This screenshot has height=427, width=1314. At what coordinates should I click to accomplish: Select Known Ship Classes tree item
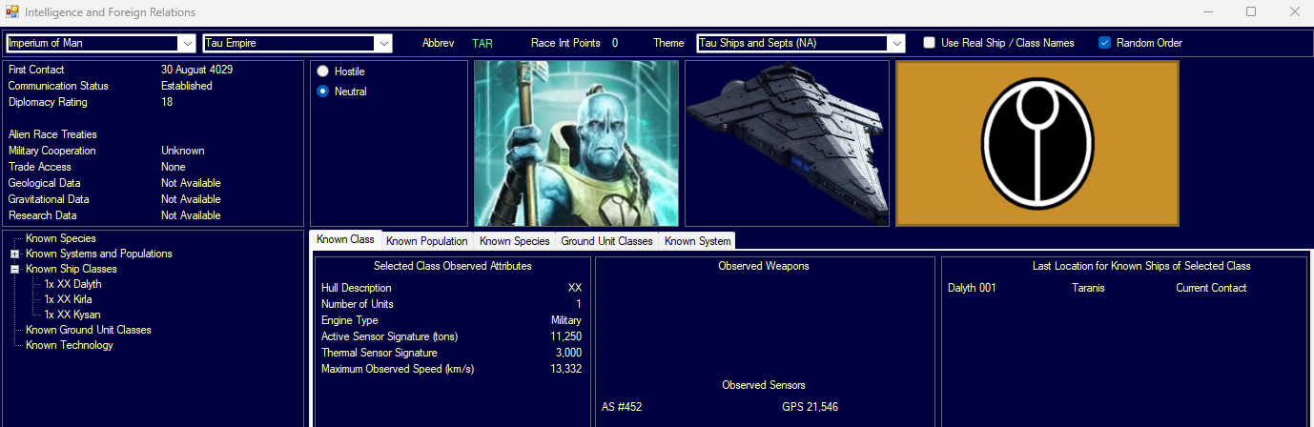click(72, 269)
